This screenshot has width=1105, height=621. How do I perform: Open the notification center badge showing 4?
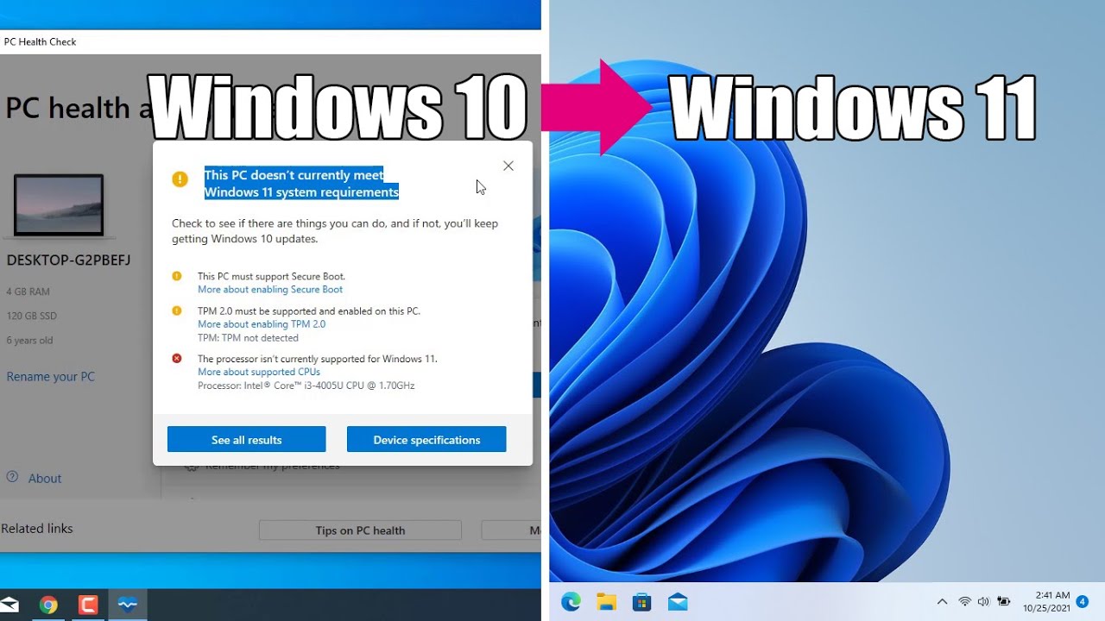click(x=1082, y=601)
